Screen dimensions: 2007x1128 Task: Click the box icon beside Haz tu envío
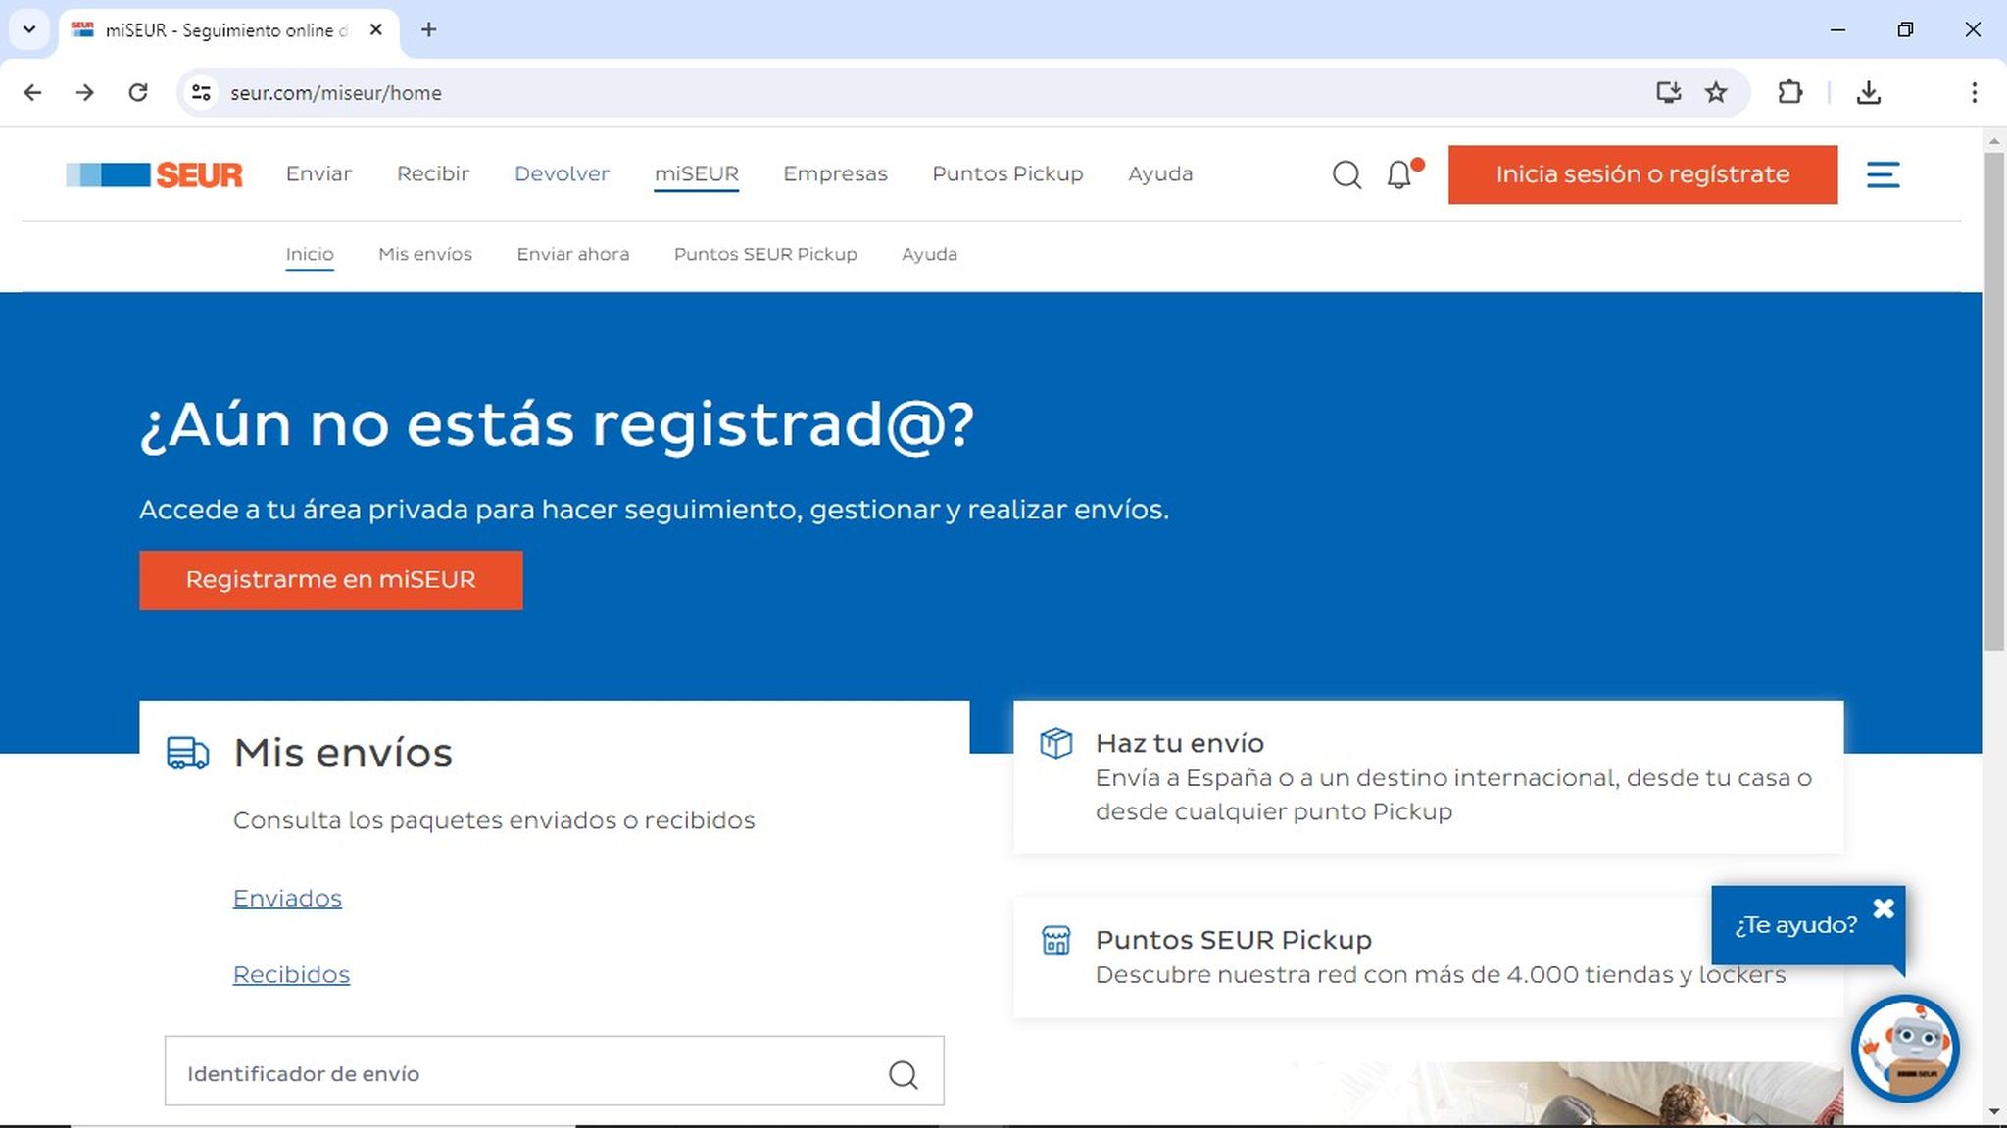1056,744
